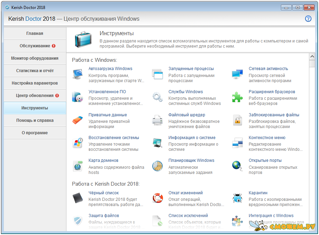The image size is (319, 235).
Task: Click the description text 'Сканирование открытых портов'
Action: 273,170
